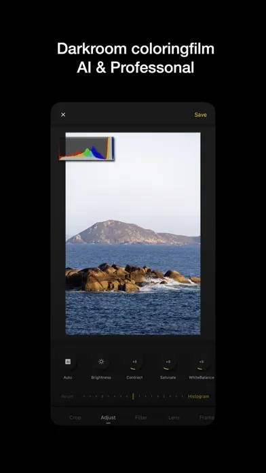Click the Brightness label text

101,377
